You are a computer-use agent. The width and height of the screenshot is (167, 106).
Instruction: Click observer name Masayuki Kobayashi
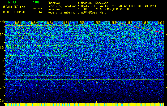95,3
